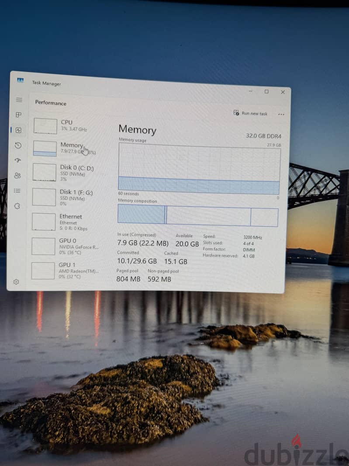Open the hamburger navigation menu
This screenshot has height=466, width=349.
coord(19,100)
